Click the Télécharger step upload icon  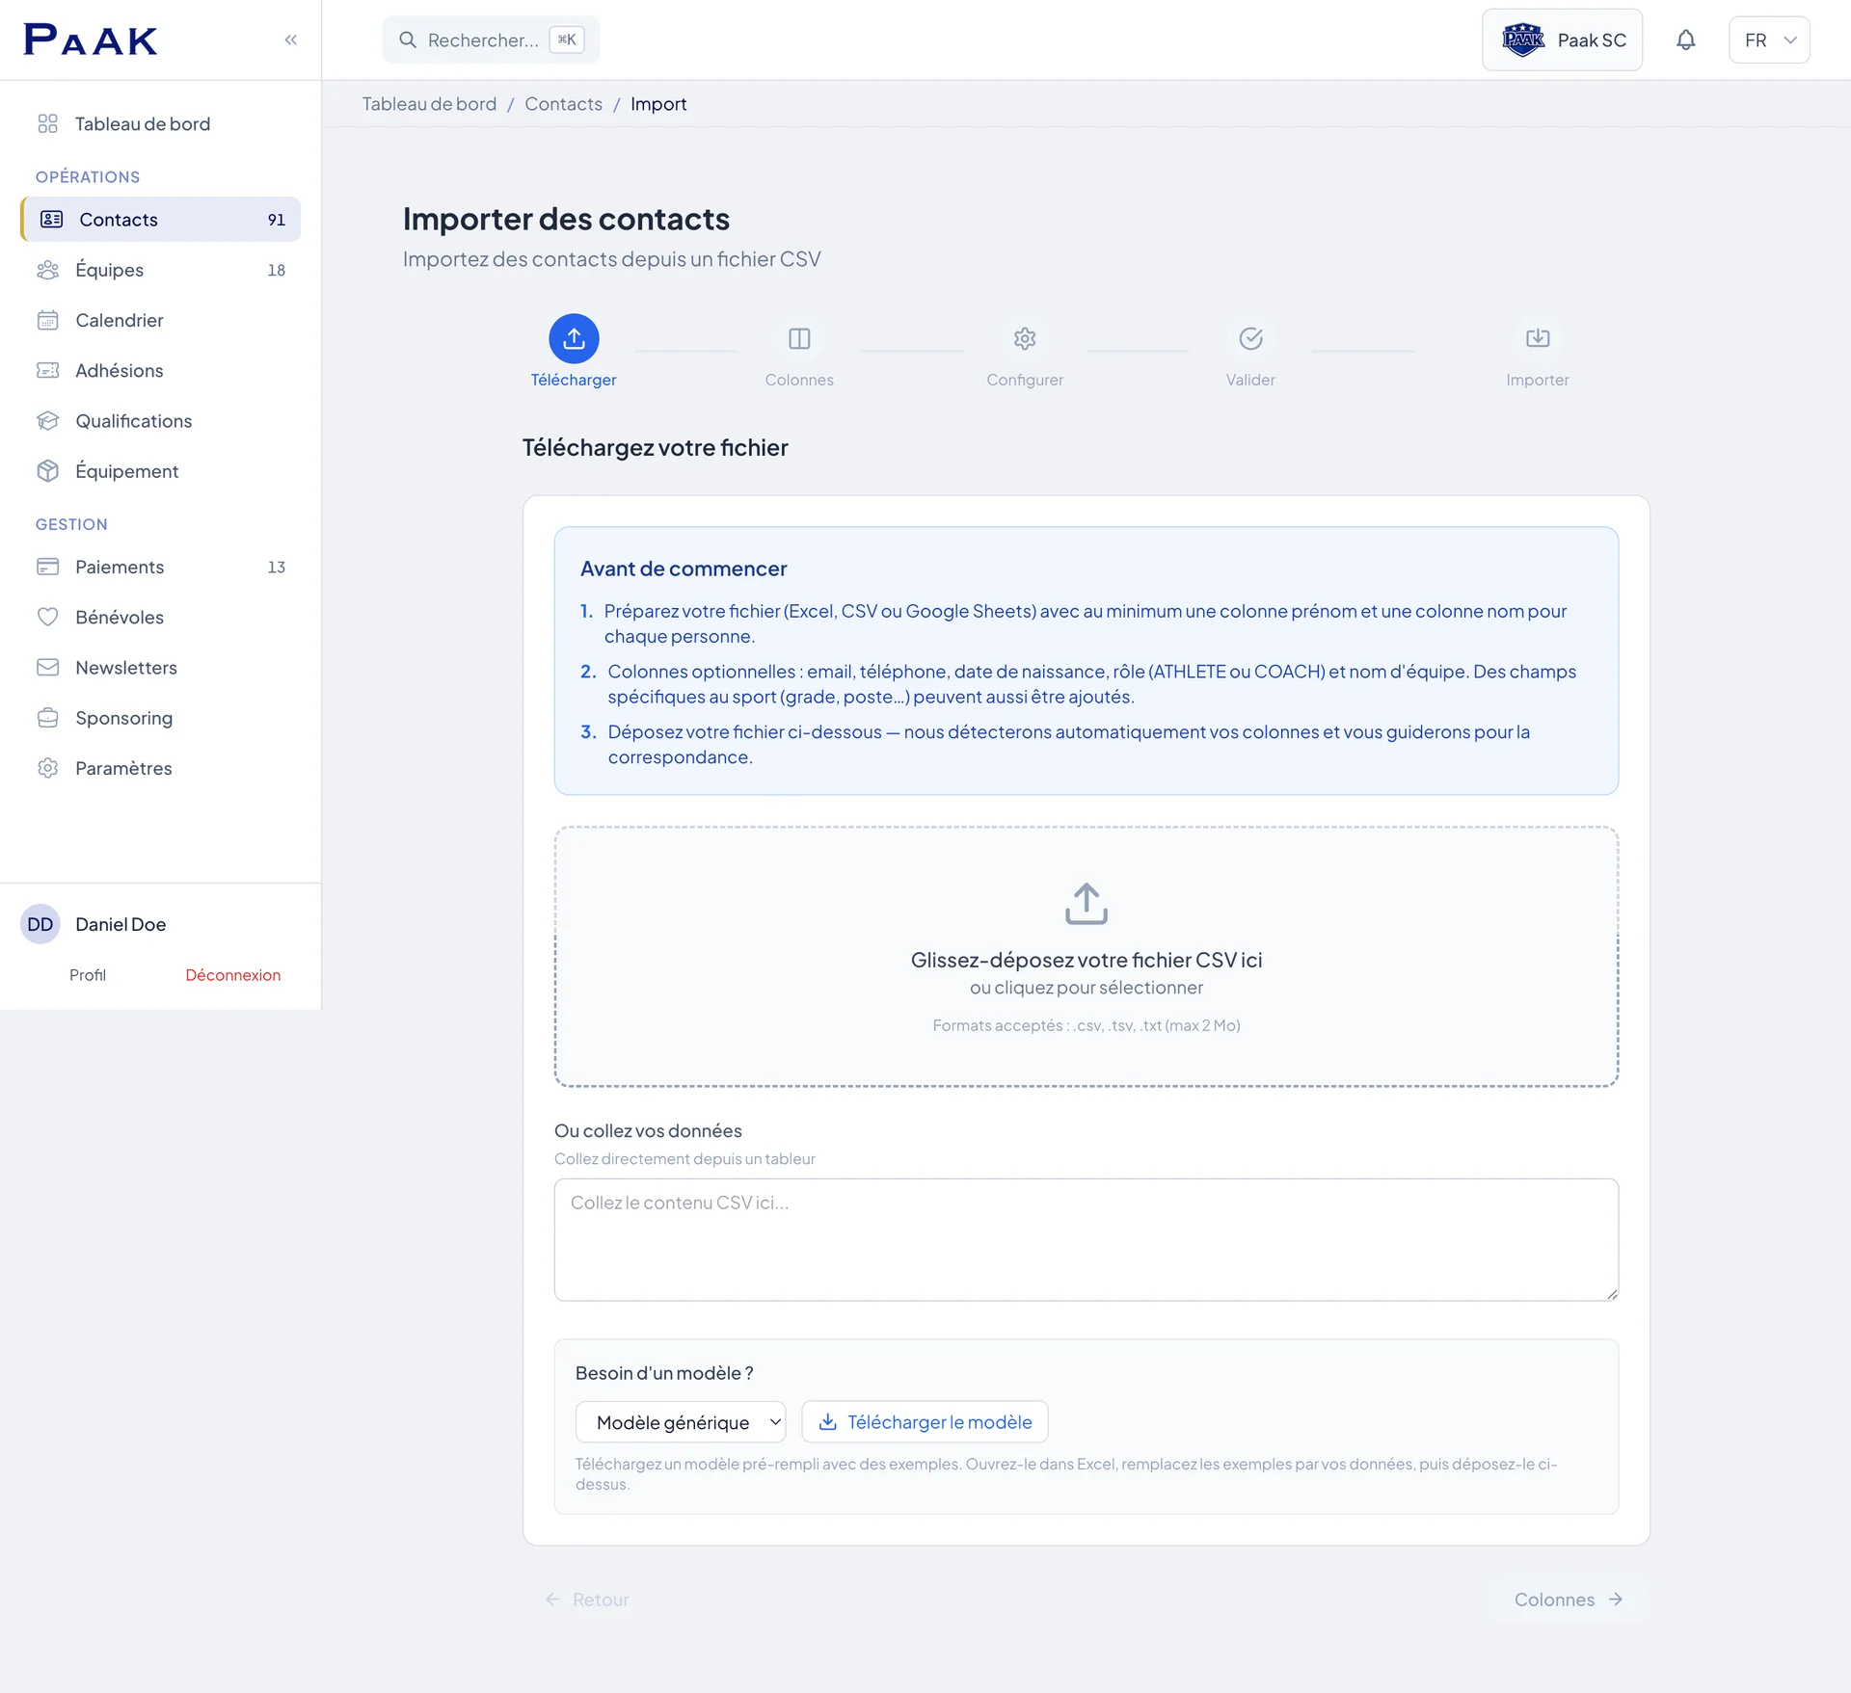574,338
